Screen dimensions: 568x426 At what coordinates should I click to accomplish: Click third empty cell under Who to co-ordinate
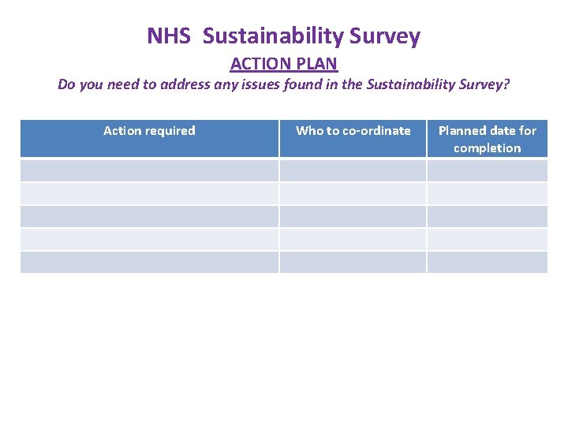(x=353, y=217)
